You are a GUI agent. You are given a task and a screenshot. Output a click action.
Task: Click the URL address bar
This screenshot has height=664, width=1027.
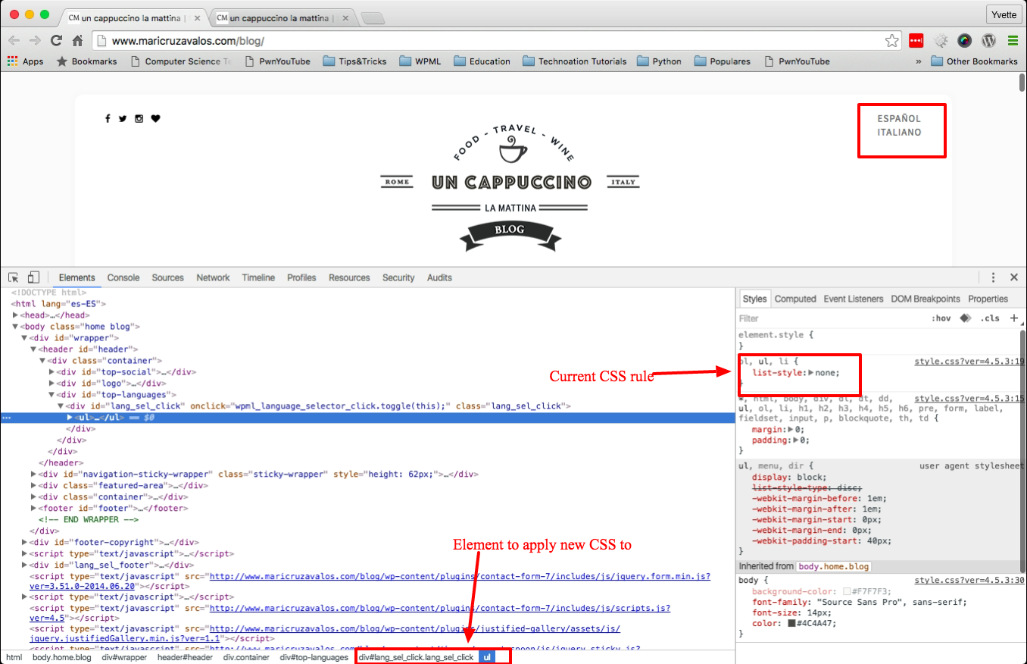point(496,40)
